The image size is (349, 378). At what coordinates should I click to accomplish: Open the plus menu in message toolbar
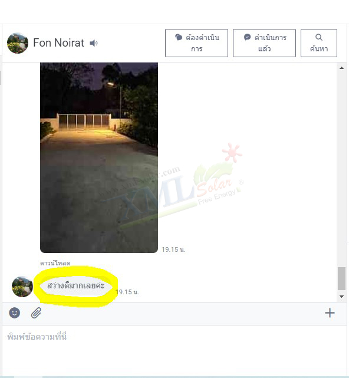click(330, 313)
